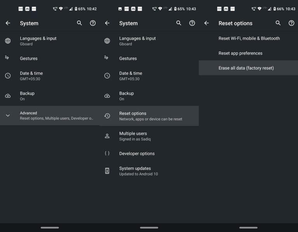
Task: Tap the 10:42 status bar clock
Action: point(92,9)
